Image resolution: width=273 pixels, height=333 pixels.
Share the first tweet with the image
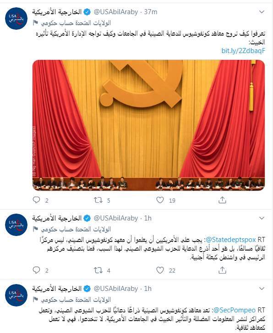[x=222, y=200]
